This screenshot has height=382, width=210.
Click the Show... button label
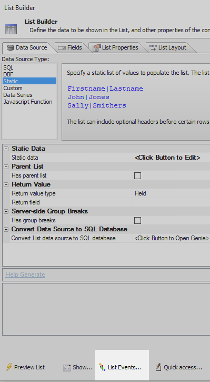[x=83, y=367]
